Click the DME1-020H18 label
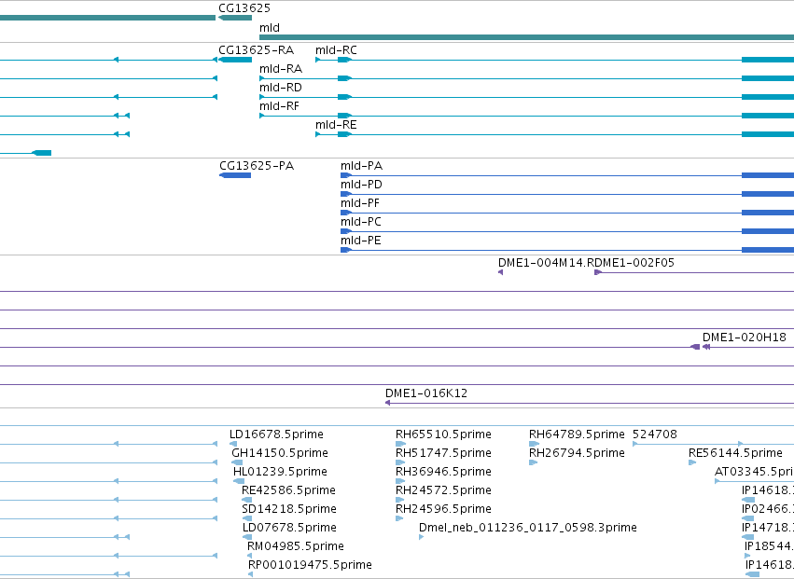Image resolution: width=794 pixels, height=579 pixels. pos(744,338)
